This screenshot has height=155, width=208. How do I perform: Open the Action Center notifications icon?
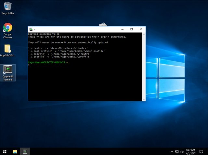pyautogui.click(x=201, y=151)
